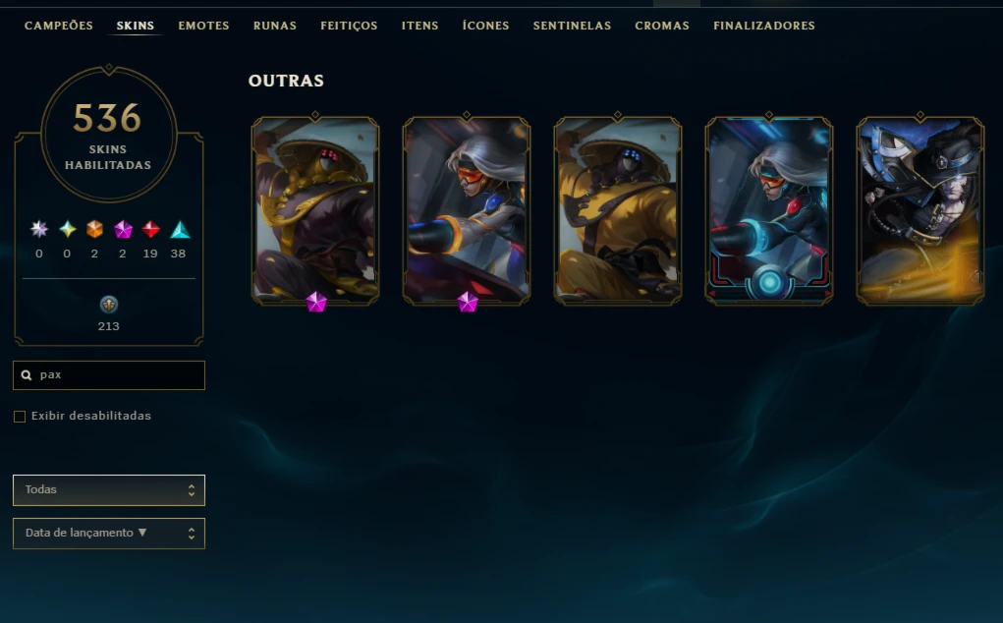Select the purple-robed Jax skin card
Screen dimensions: 1003x623
click(x=315, y=210)
